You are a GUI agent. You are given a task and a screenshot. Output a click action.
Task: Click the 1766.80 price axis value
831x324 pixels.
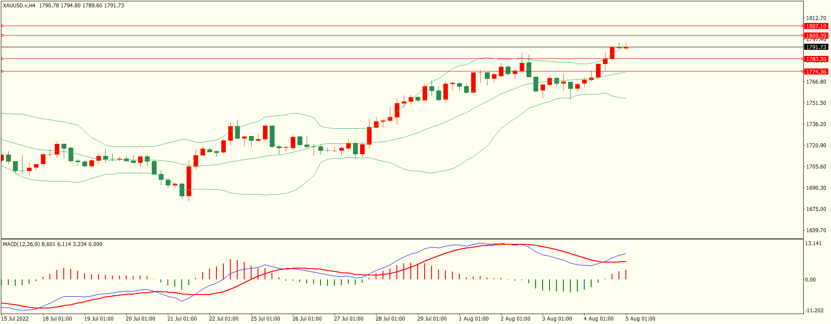click(816, 82)
